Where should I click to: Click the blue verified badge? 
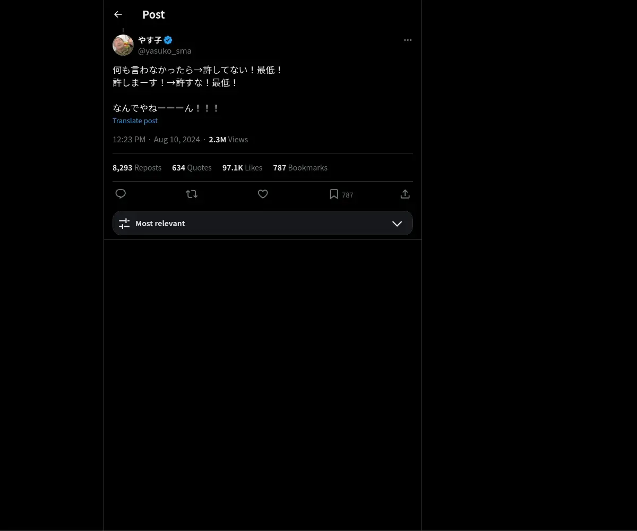168,40
